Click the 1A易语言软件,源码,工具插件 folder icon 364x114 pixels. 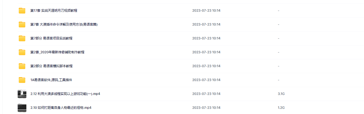(x=22, y=80)
